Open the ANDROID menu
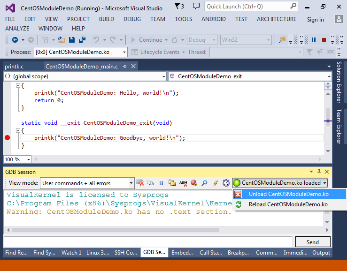 pos(214,19)
